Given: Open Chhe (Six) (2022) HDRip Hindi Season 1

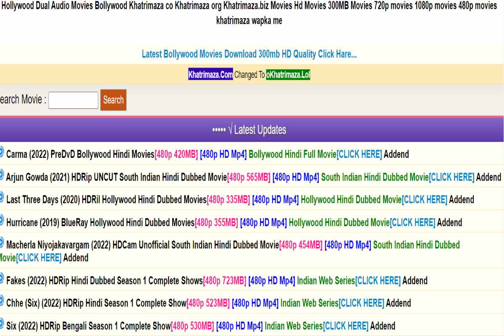Looking at the screenshot, I should 96,303.
